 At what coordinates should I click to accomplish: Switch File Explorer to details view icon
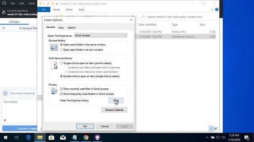pyautogui.click(x=211, y=129)
